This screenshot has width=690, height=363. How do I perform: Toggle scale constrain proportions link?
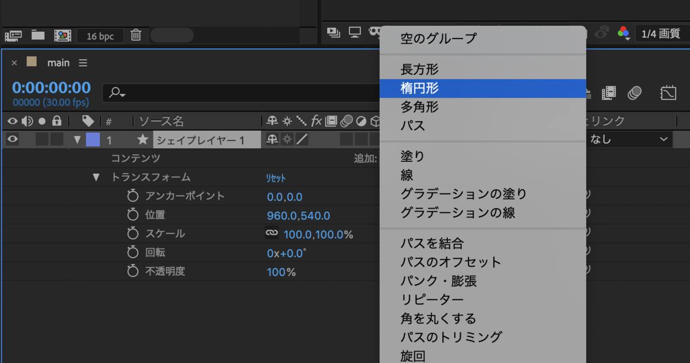(271, 233)
